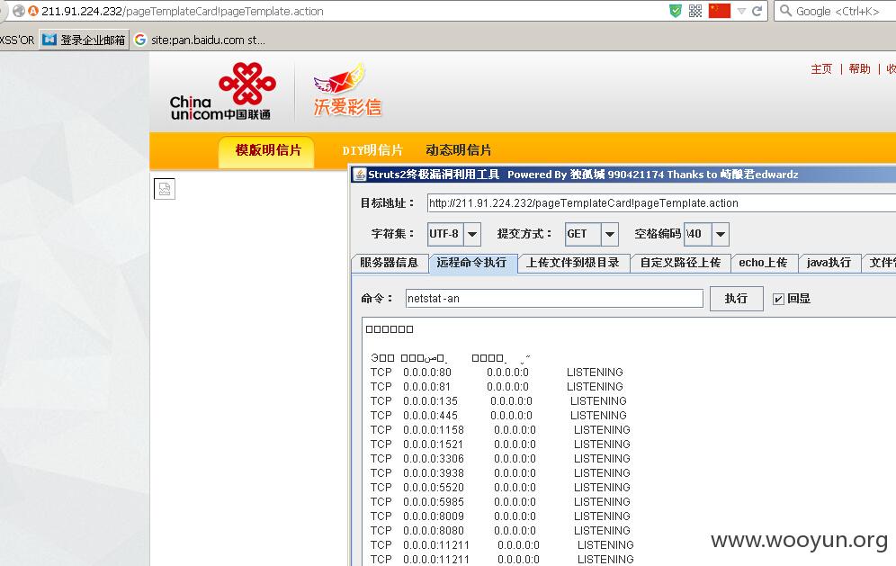Click the broken image placeholder icon
Screen dimensions: 896x566
click(165, 189)
